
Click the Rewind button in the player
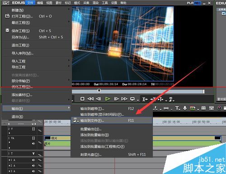coord(90,99)
